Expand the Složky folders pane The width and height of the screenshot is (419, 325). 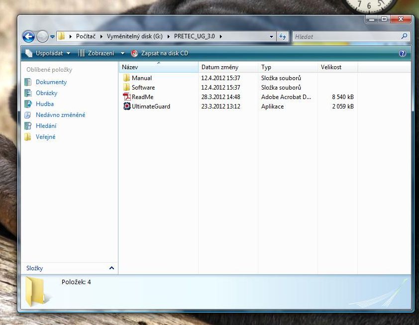(x=69, y=268)
